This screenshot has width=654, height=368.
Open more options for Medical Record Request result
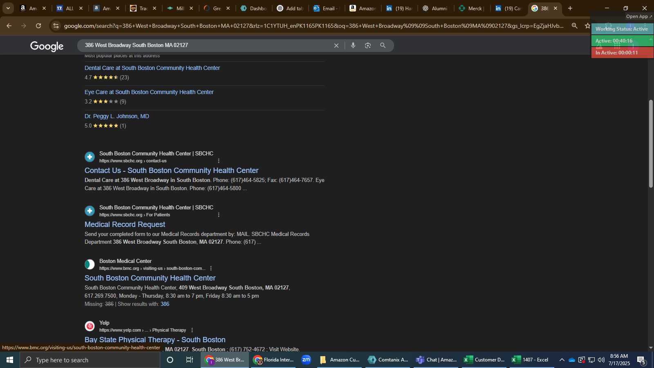(219, 215)
